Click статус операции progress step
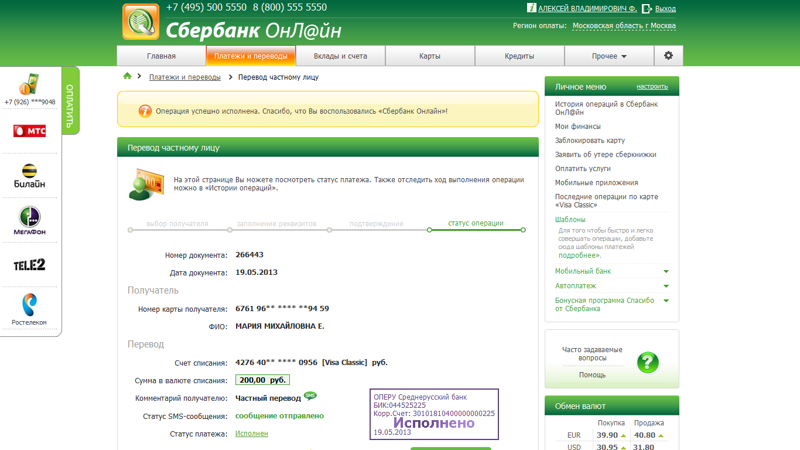Viewport: 800px width, 450px height. coord(476,223)
